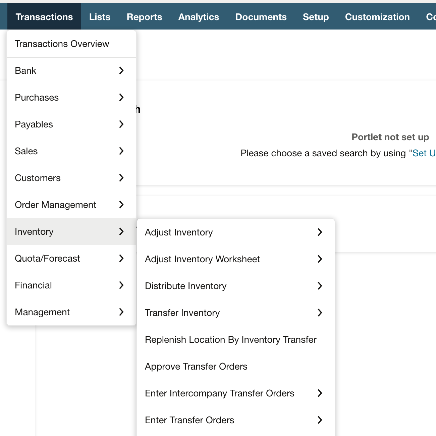Open the Analytics menu
This screenshot has height=436, width=436.
(199, 17)
